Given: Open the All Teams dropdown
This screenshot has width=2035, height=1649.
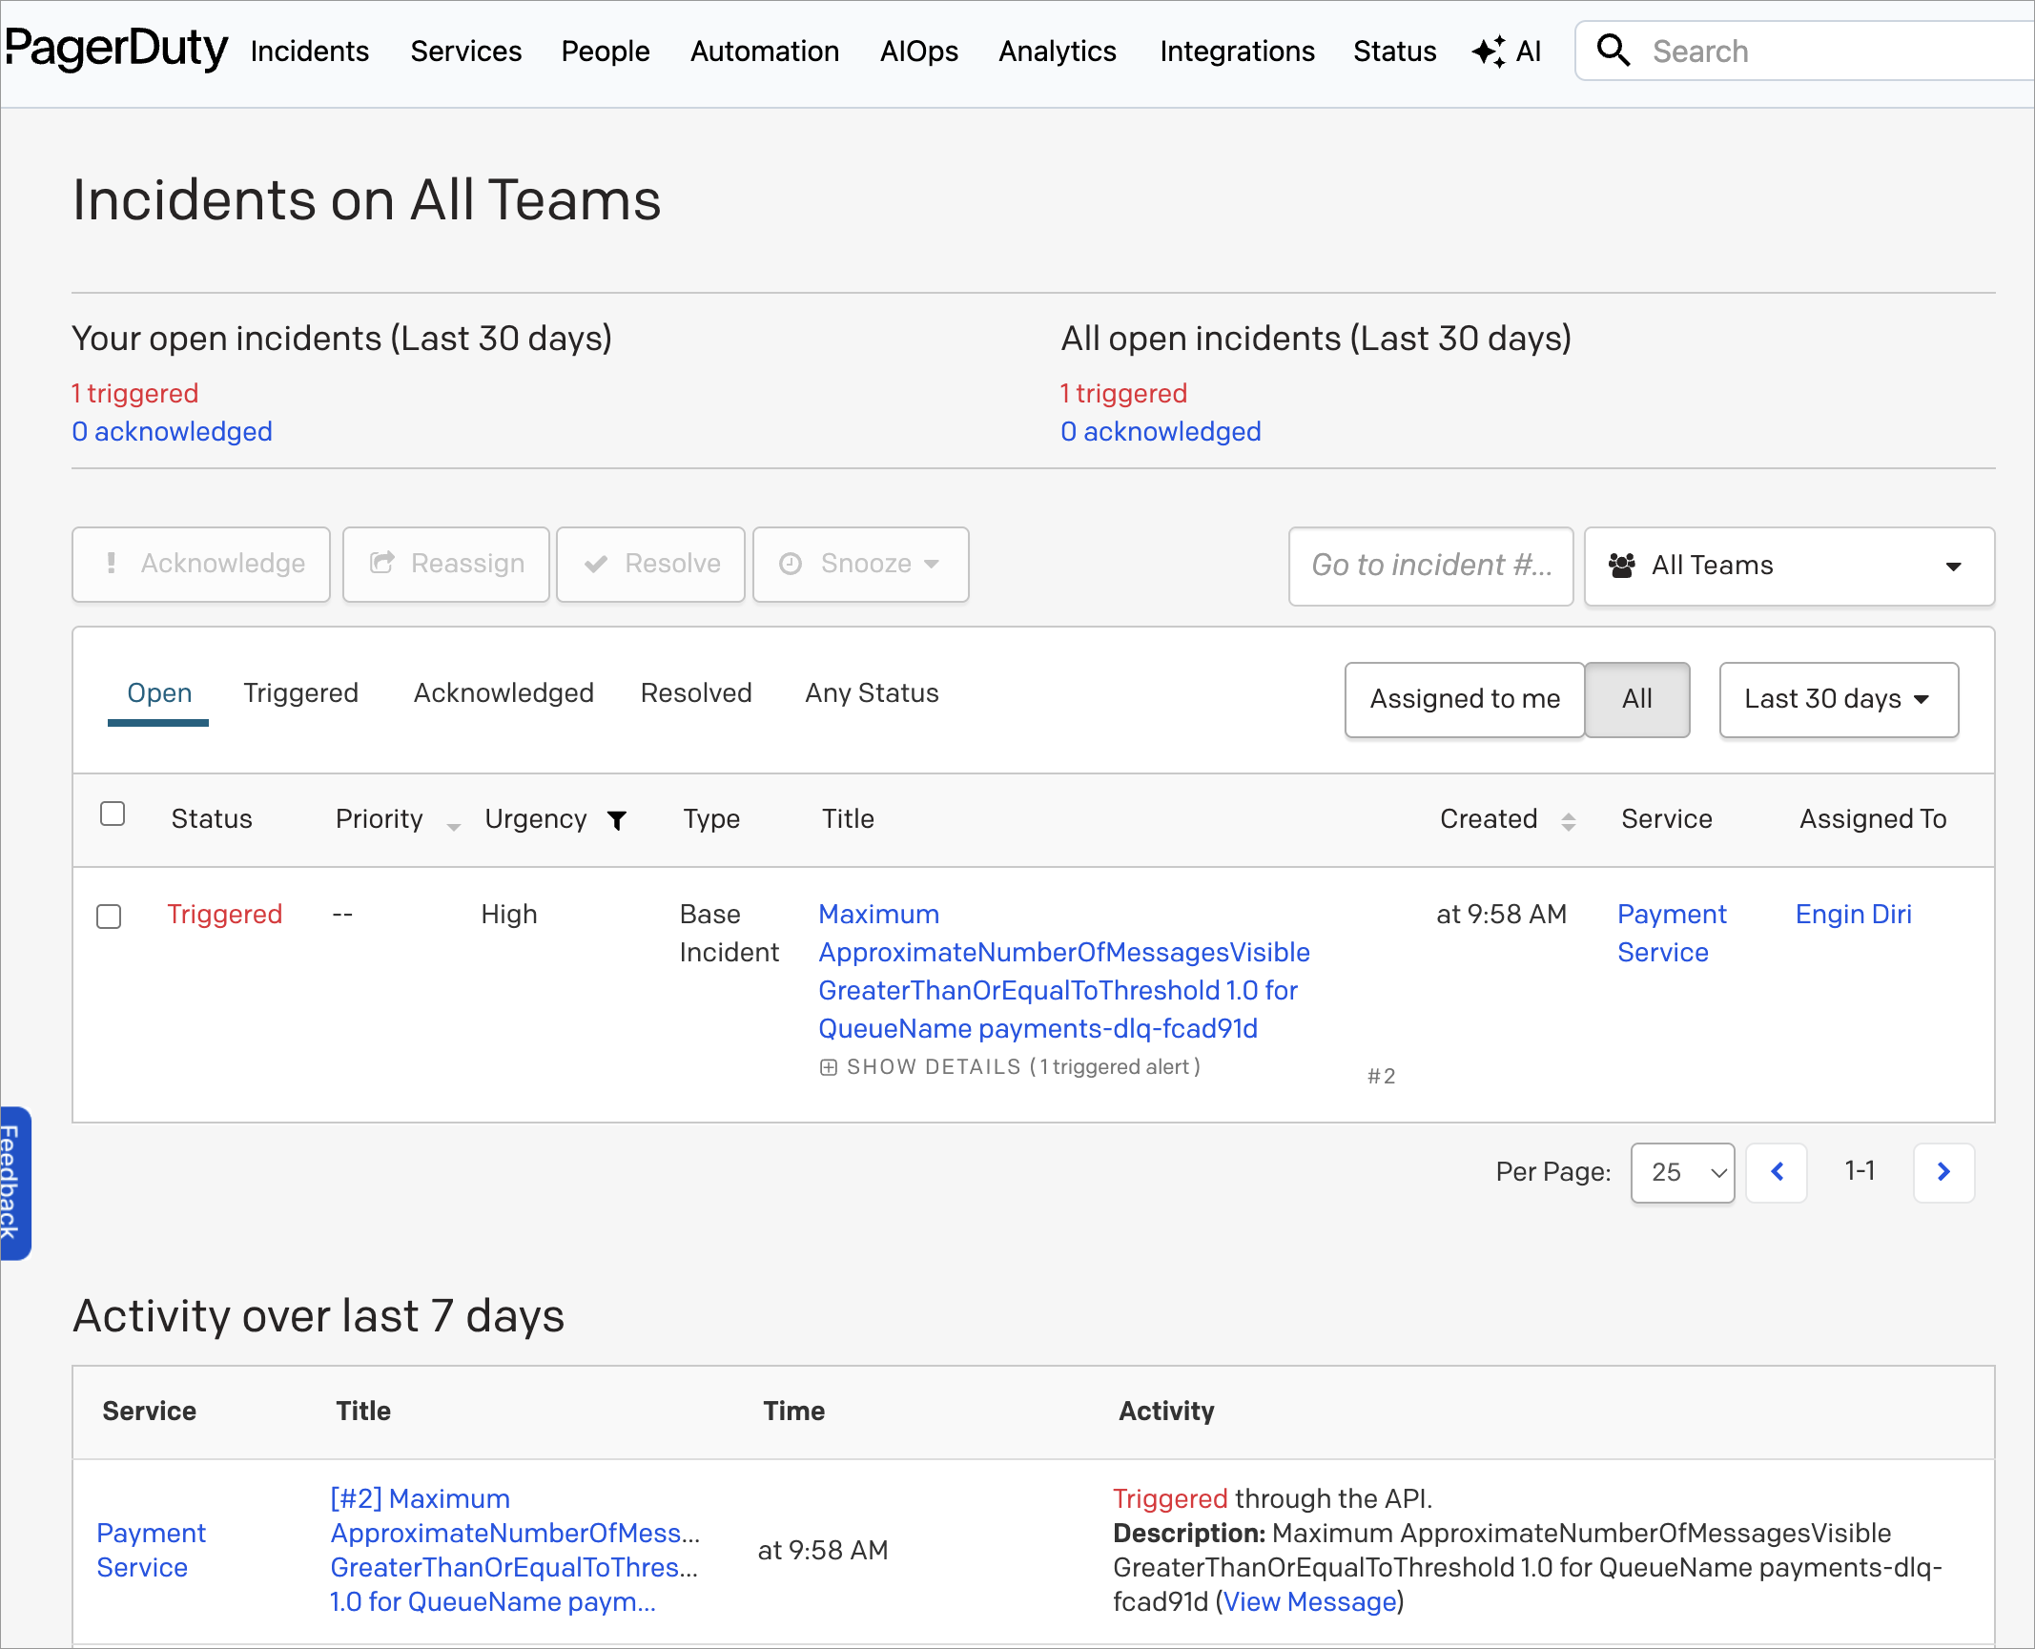Looking at the screenshot, I should pyautogui.click(x=1789, y=566).
